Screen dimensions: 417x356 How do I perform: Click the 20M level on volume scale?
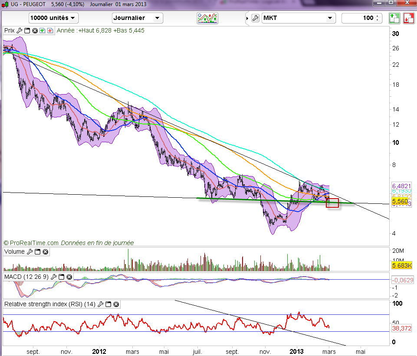[398, 251]
